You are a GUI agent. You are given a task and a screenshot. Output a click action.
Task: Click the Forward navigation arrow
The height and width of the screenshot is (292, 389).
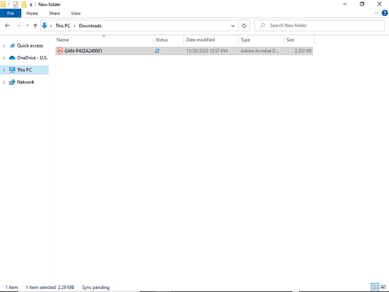(18, 26)
